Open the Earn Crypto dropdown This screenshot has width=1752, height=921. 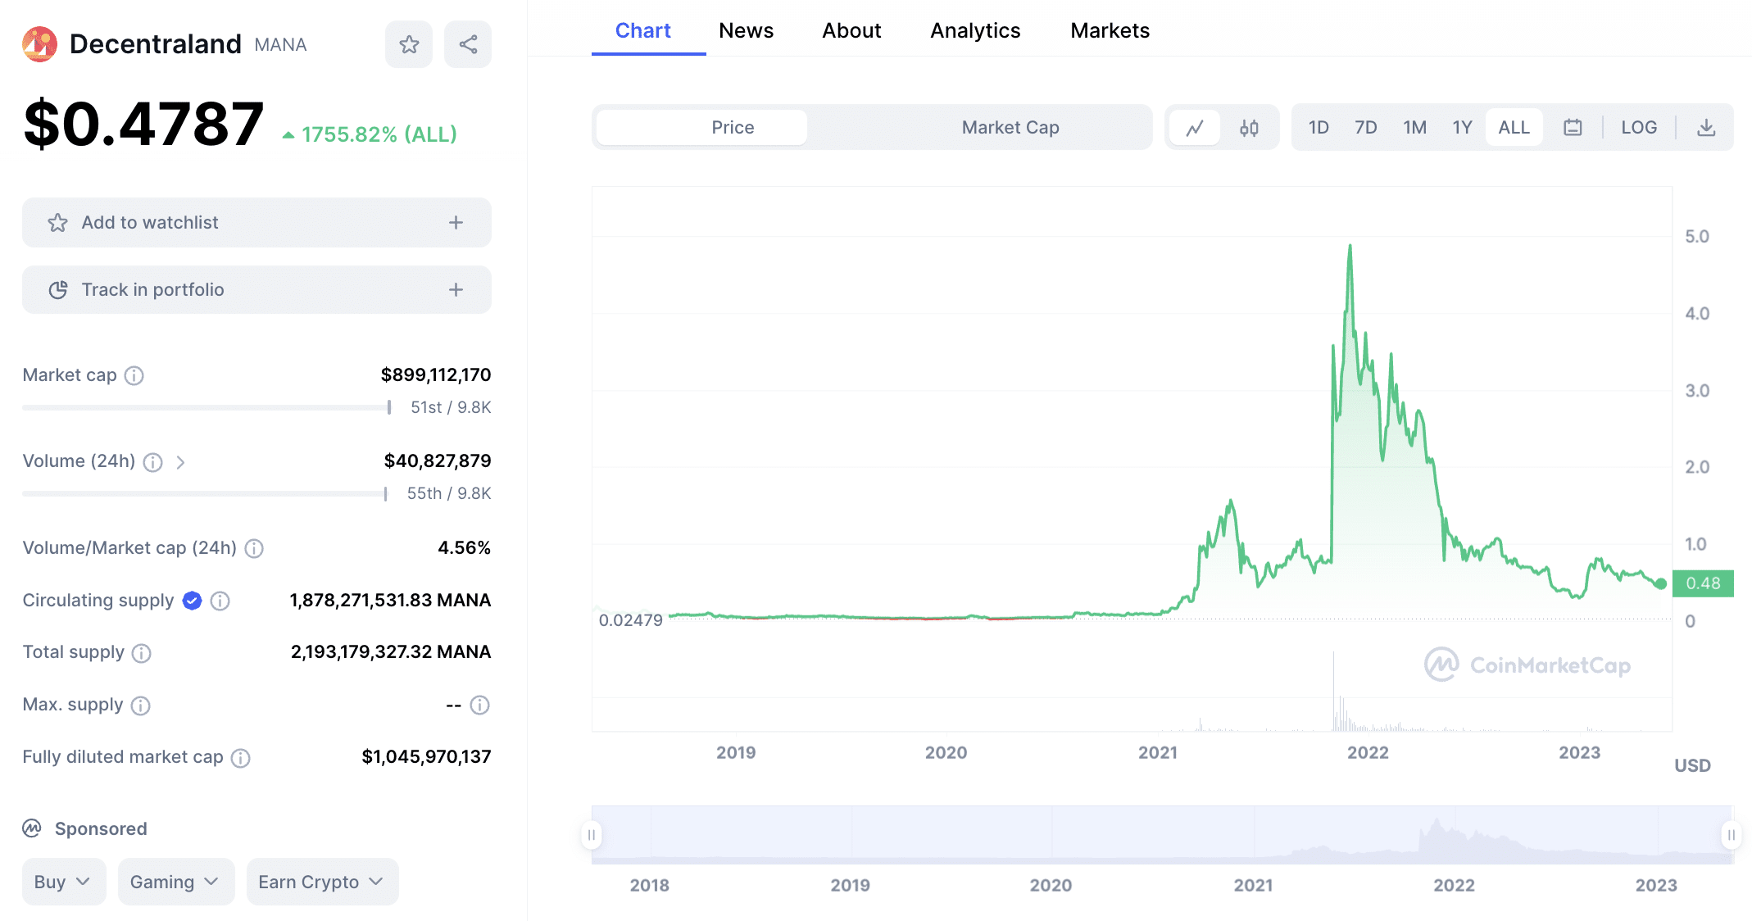tap(322, 882)
